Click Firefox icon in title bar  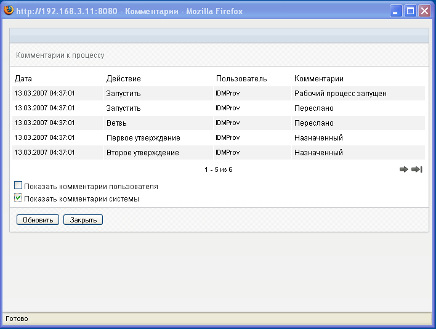click(9, 10)
